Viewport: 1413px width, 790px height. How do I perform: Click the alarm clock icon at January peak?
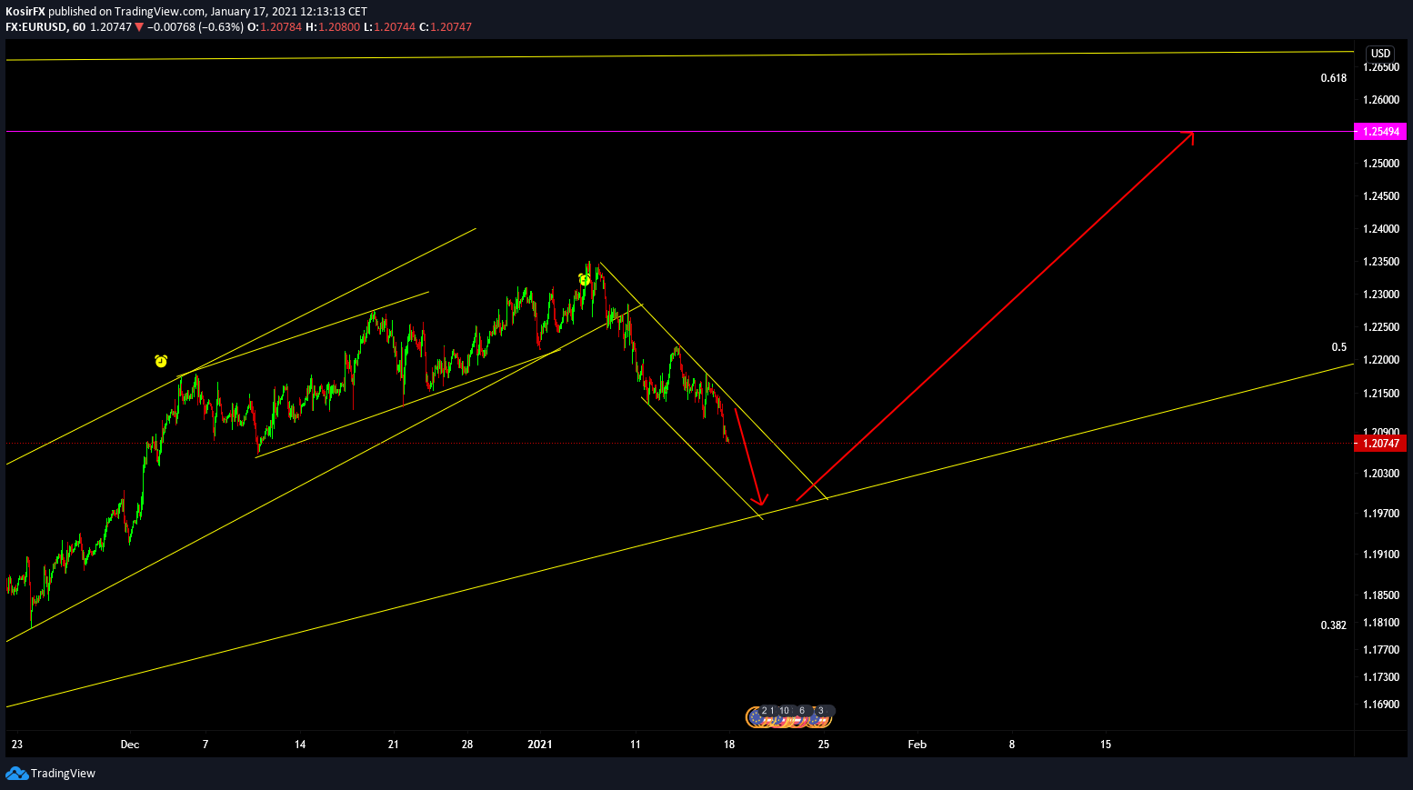pyautogui.click(x=585, y=279)
